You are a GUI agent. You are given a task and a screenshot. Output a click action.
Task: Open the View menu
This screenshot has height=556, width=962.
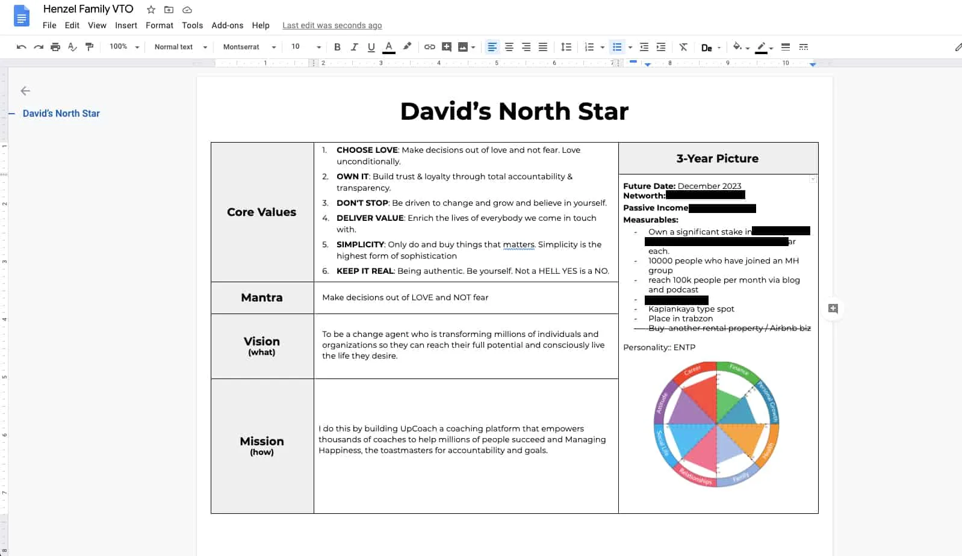[x=97, y=25]
